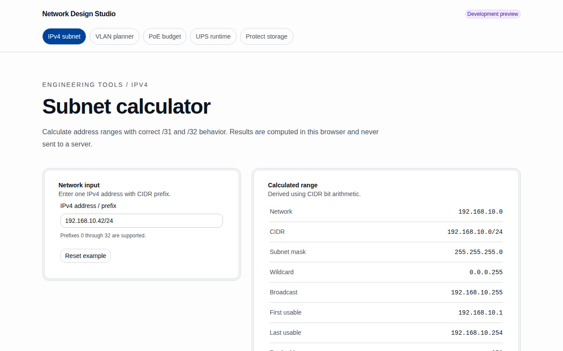The height and width of the screenshot is (351, 563).
Task: Click the CIDR row label
Action: [277, 232]
